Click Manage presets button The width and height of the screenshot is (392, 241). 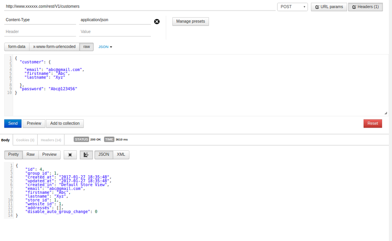[x=191, y=21]
